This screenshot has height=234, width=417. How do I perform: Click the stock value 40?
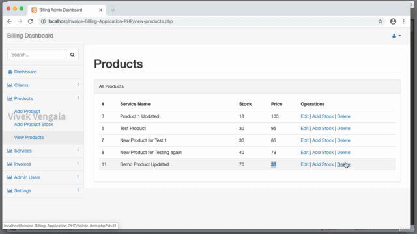coord(242,153)
